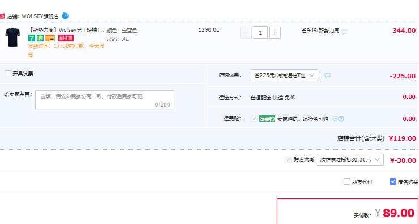This screenshot has height=224, width=419.
Task: Toggle the 跨店满减 checkbox
Action: [288, 160]
